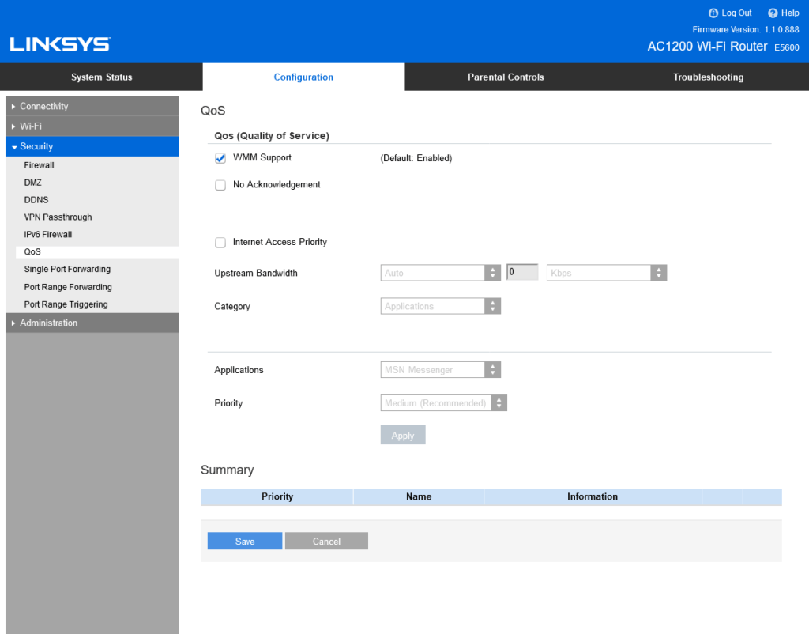Enable Internet Access Priority checkbox
This screenshot has width=809, height=634.
pyautogui.click(x=220, y=242)
